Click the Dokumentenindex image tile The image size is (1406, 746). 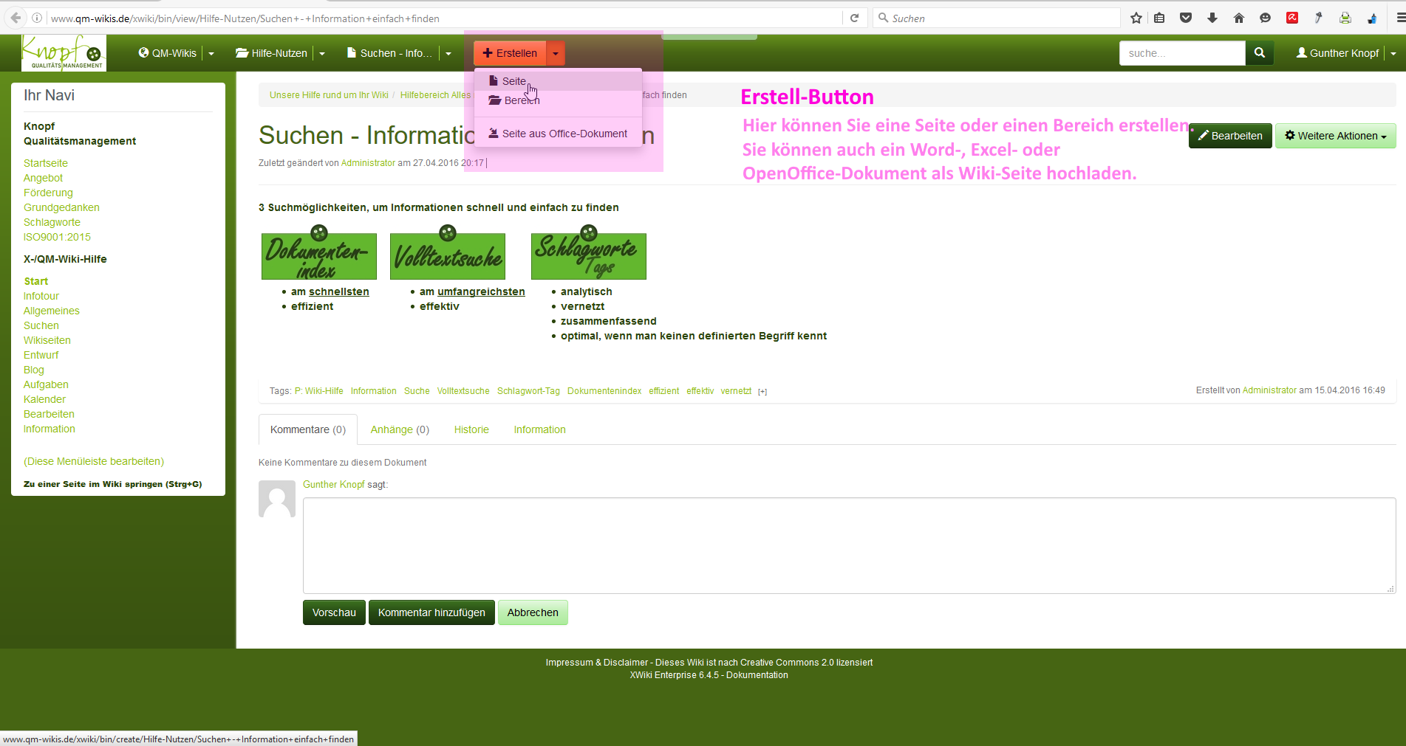click(318, 255)
